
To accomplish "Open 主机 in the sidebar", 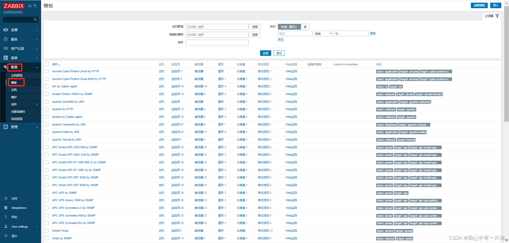I will tap(14, 90).
